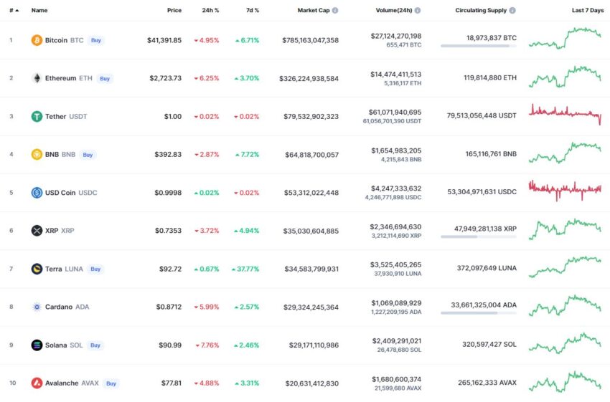Viewport: 610px width, 402px height.
Task: Click the Cardano logo icon
Action: click(x=37, y=307)
